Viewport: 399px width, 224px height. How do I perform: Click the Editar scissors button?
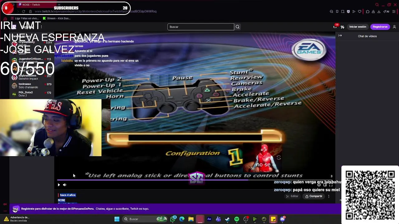[x=292, y=196]
